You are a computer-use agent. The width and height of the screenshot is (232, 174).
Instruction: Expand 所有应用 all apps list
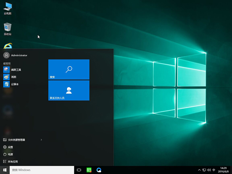tap(13, 161)
